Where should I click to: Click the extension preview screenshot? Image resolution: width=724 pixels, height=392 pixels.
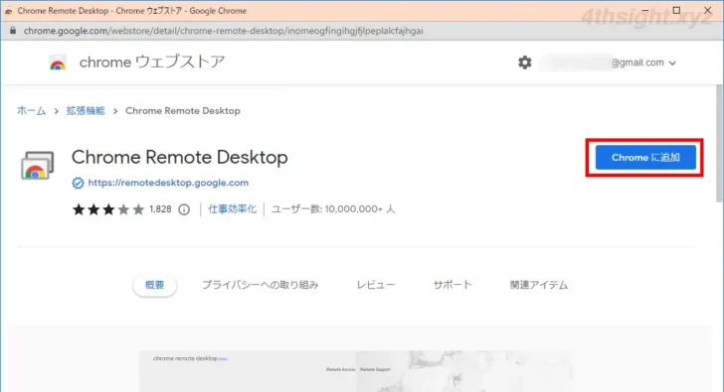[x=356, y=371]
